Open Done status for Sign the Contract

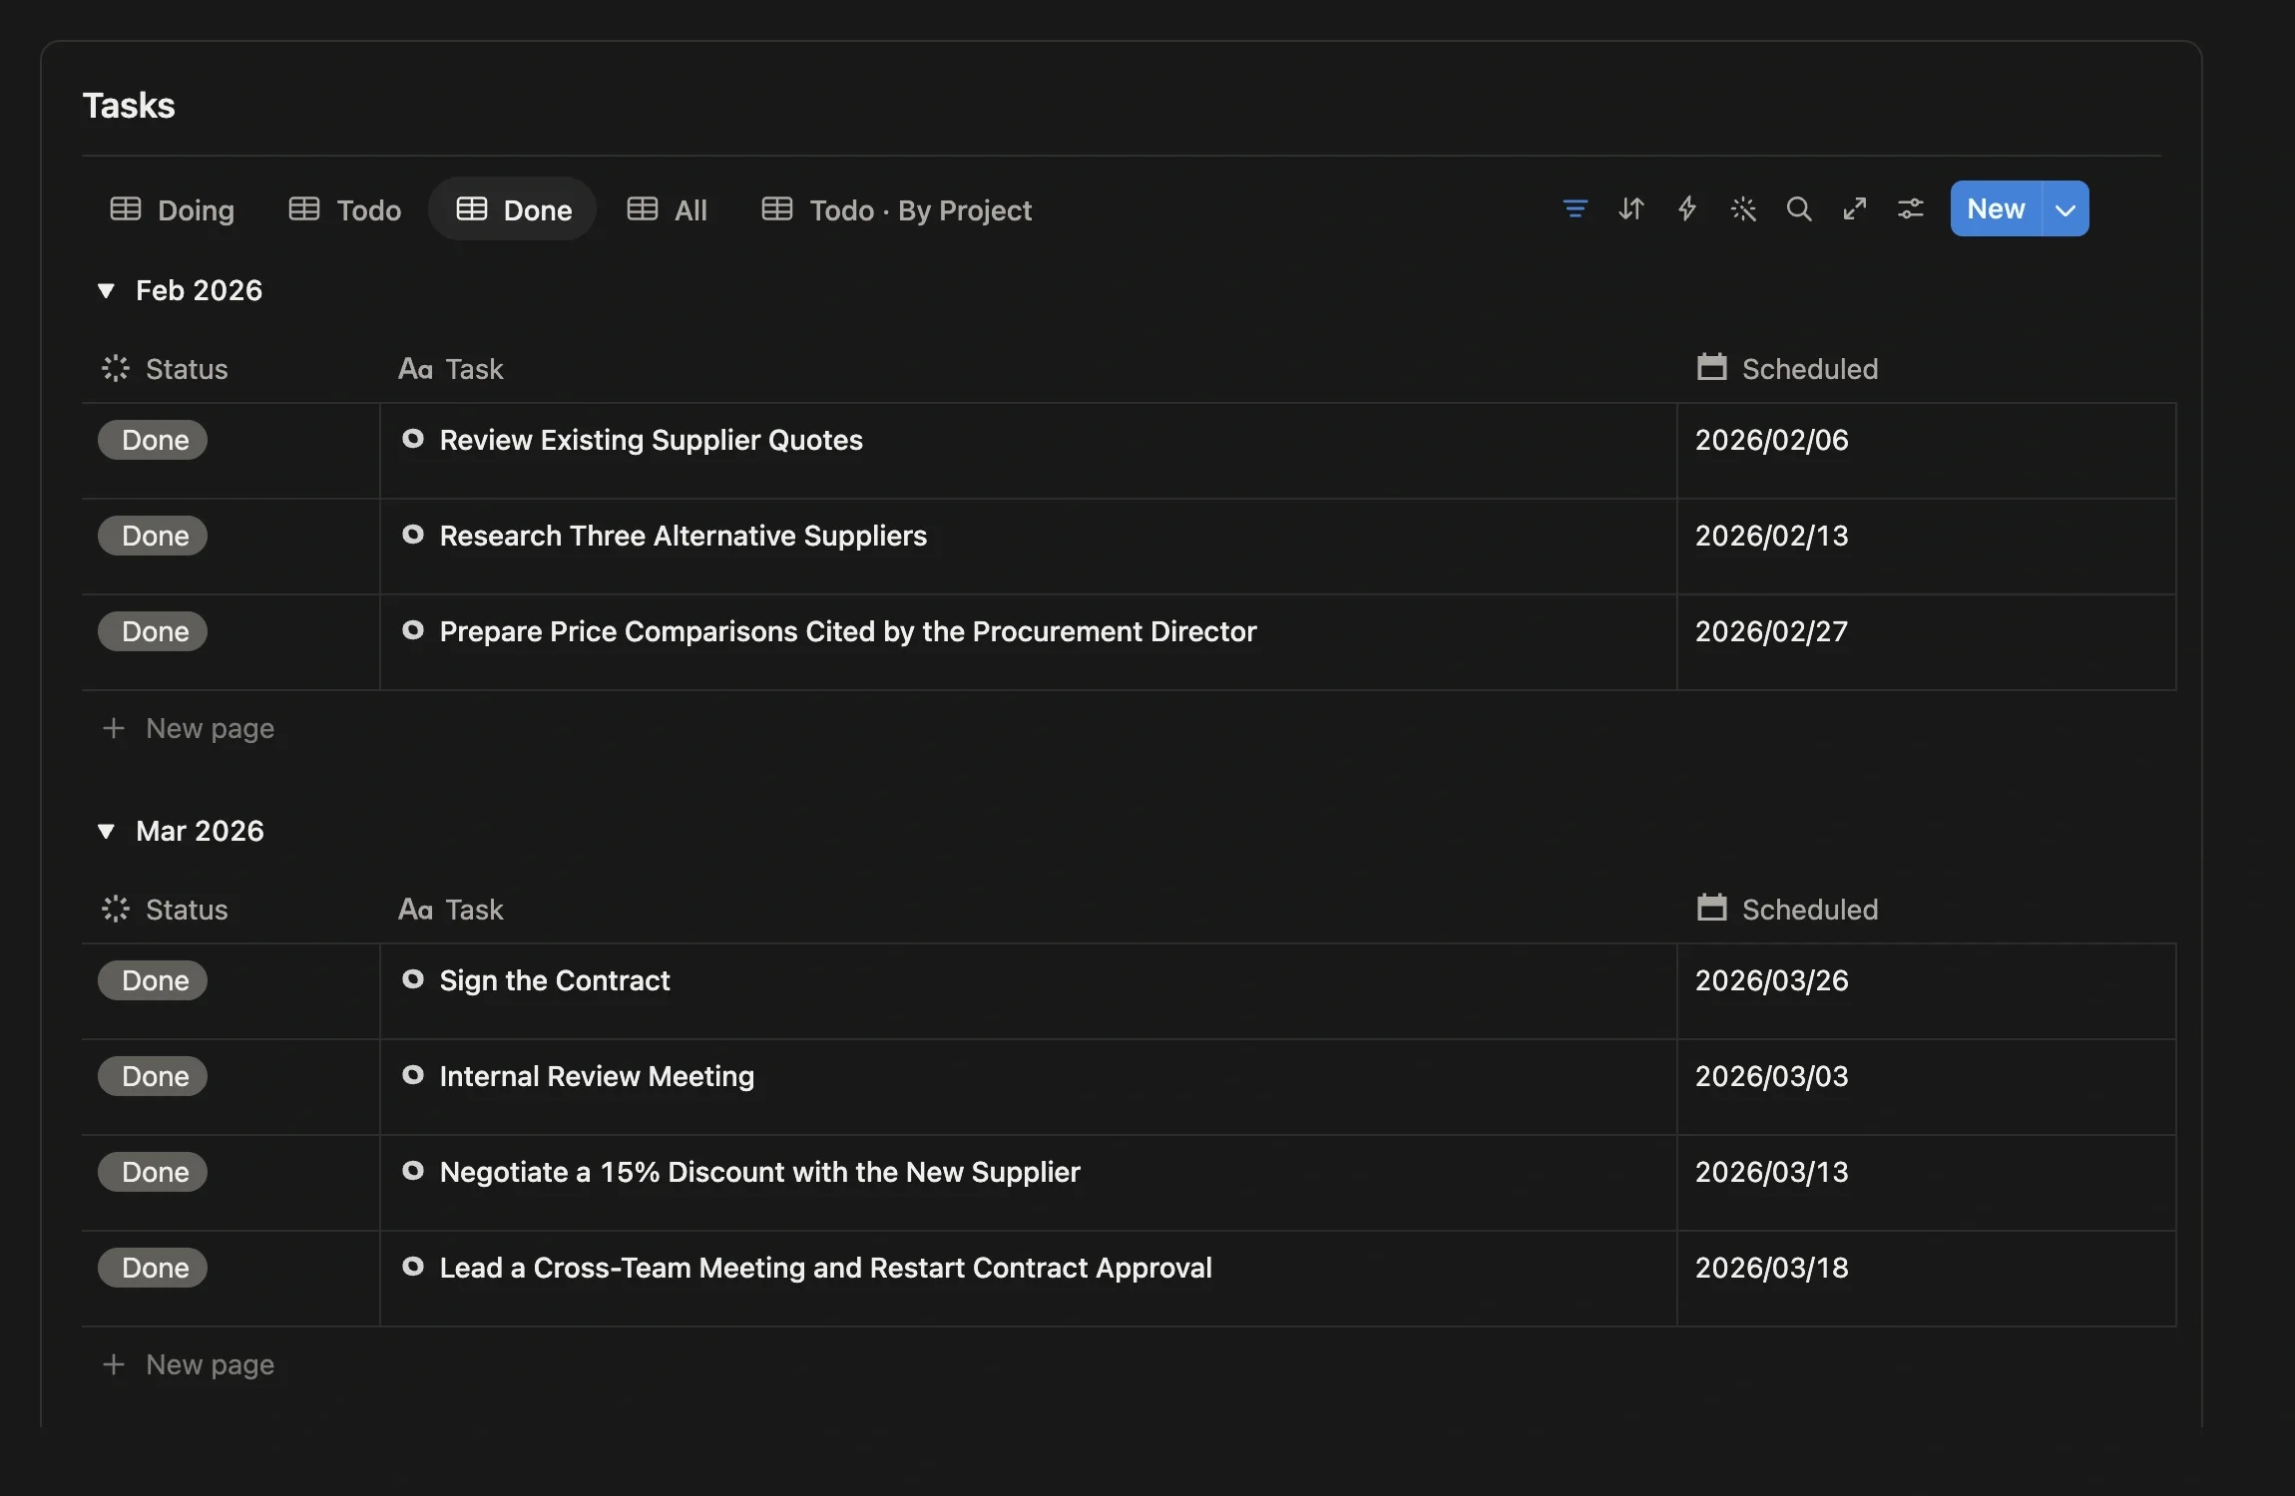pos(153,980)
